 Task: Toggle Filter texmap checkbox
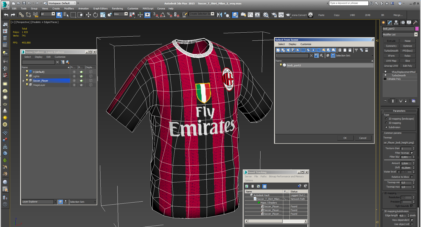(x=412, y=153)
